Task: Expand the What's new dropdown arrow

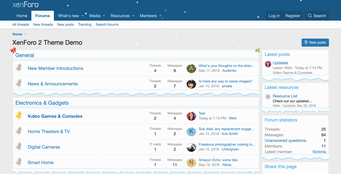Action: tap(83, 16)
